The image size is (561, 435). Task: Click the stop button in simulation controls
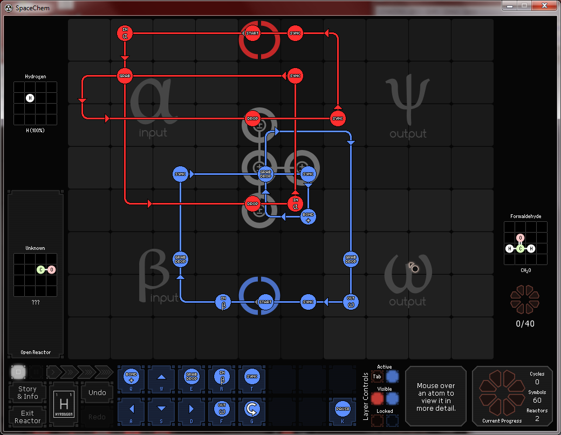click(18, 372)
